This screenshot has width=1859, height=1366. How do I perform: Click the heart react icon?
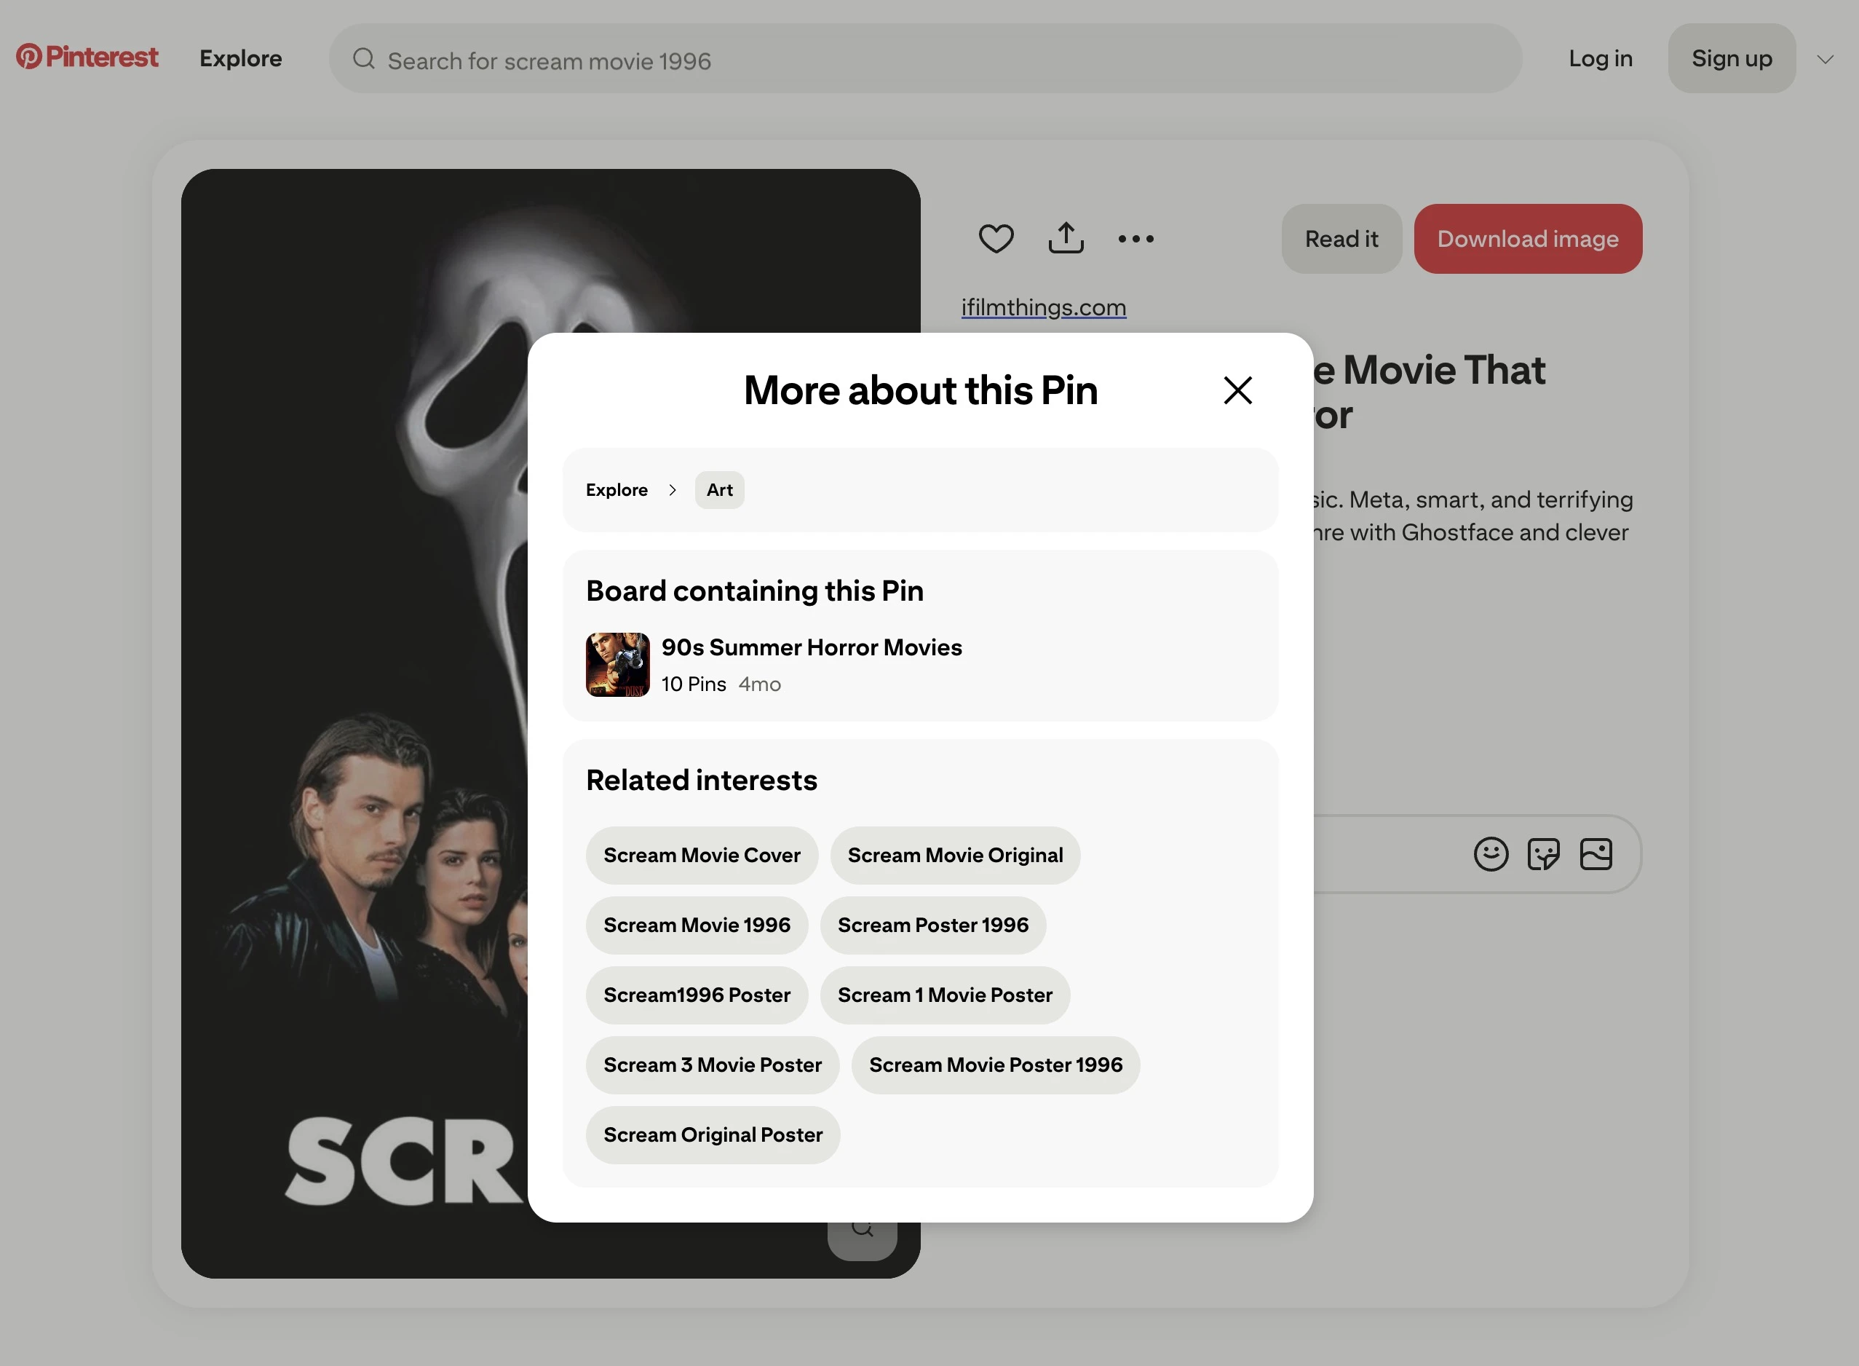point(995,239)
